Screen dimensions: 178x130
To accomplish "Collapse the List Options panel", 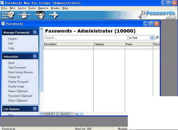I will pos(35,109).
